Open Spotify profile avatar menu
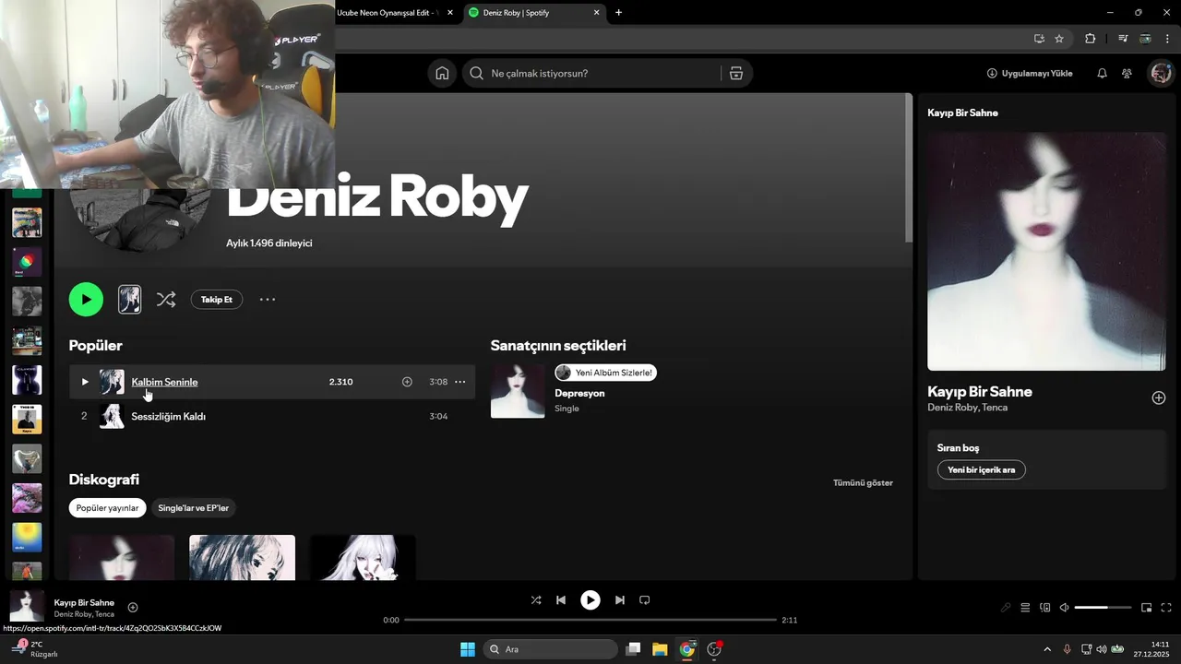Image resolution: width=1181 pixels, height=664 pixels. click(1160, 74)
